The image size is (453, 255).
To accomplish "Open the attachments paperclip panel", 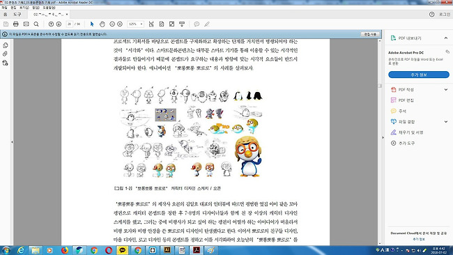I will pos(5,54).
